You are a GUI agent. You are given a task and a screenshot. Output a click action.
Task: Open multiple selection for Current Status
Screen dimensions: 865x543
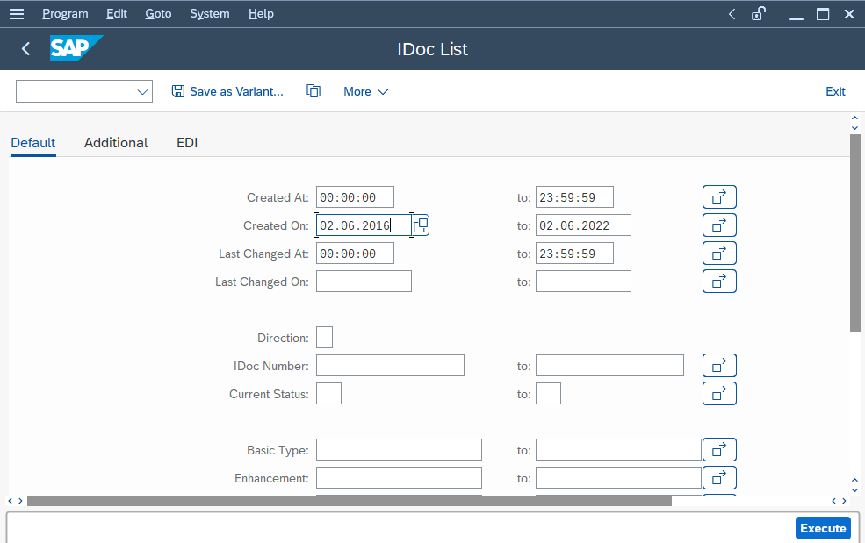(x=719, y=393)
